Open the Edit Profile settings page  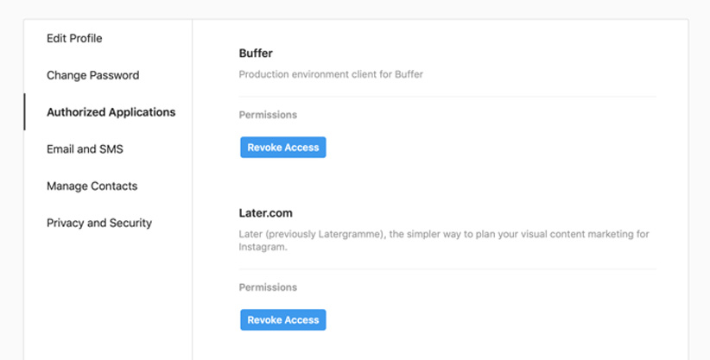coord(74,38)
